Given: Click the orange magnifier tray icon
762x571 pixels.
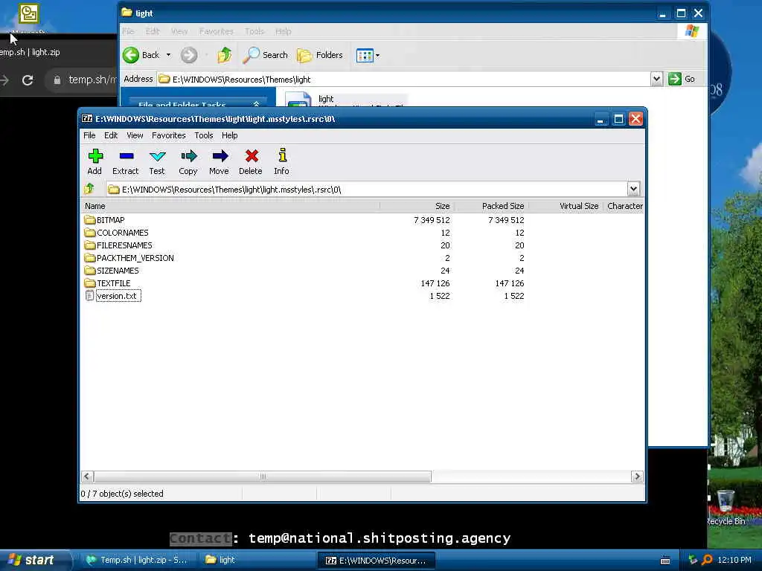Looking at the screenshot, I should 707,560.
